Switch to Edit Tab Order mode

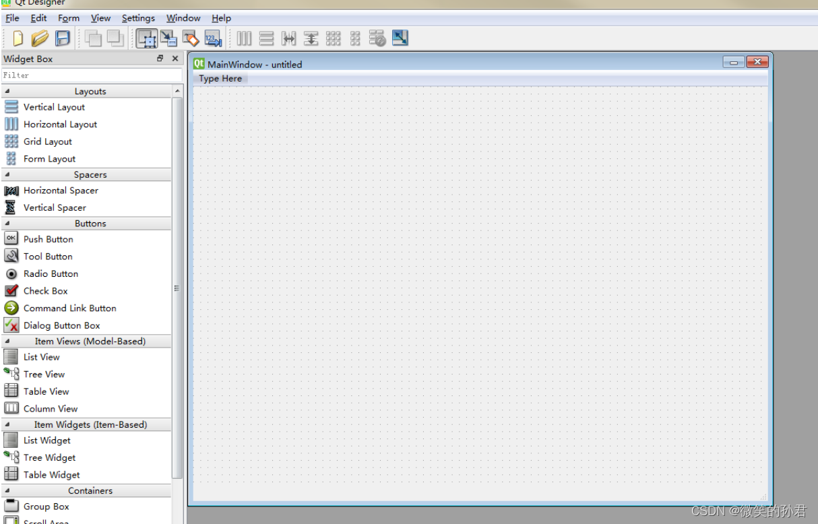(x=214, y=38)
